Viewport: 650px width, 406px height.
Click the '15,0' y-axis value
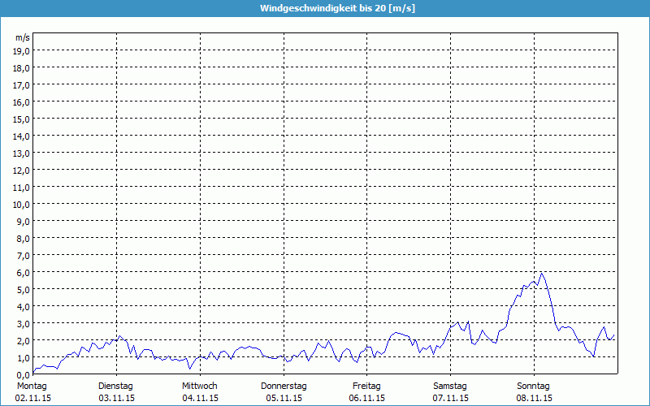point(21,119)
